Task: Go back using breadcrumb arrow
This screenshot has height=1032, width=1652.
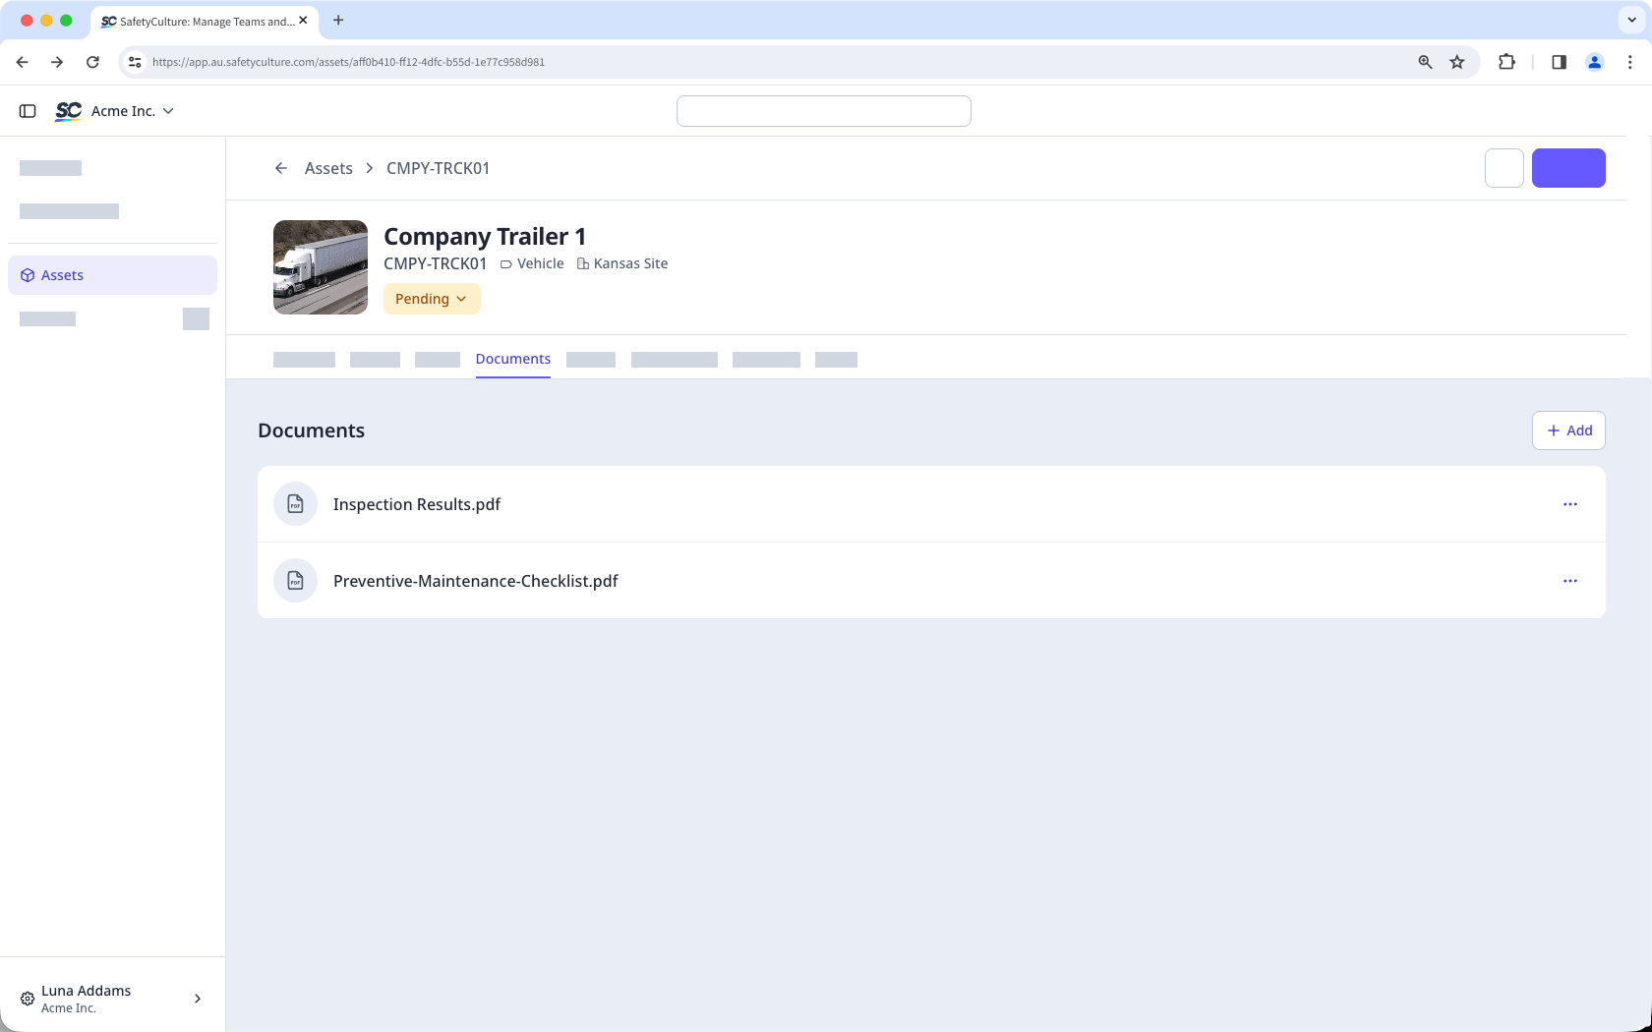Action: pos(281,168)
